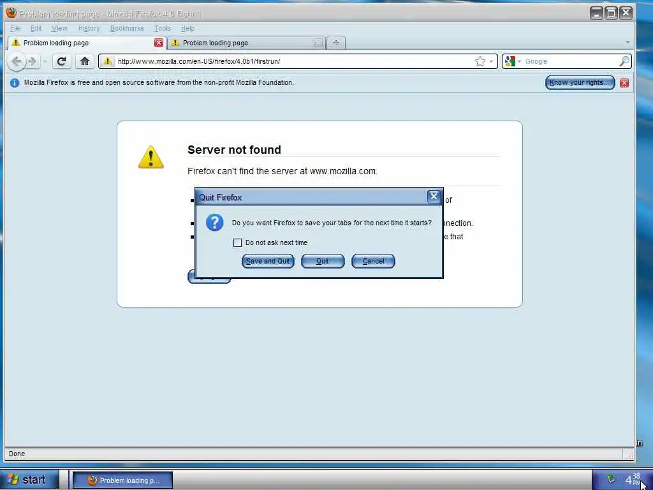Open the Help menu
The height and width of the screenshot is (490, 653).
[x=188, y=28]
